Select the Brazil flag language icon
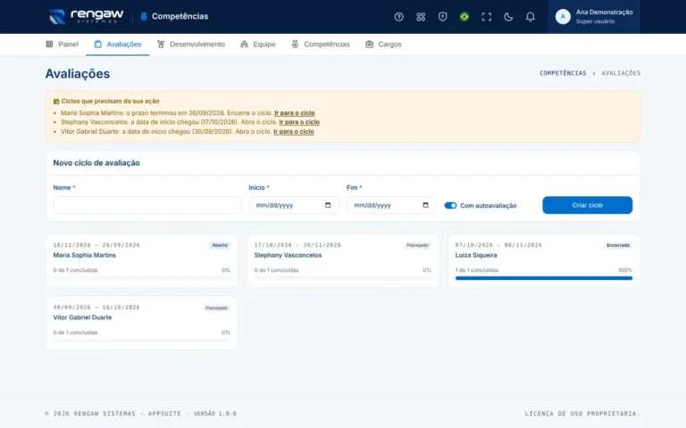 (x=464, y=17)
